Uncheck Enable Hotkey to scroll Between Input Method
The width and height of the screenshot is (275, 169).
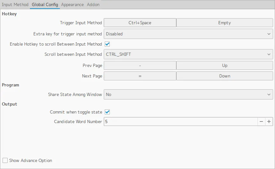pyautogui.click(x=107, y=44)
